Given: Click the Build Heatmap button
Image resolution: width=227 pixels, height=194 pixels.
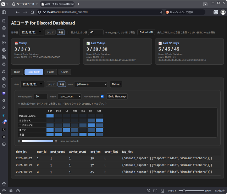Looking at the screenshot, I should click(117, 96).
